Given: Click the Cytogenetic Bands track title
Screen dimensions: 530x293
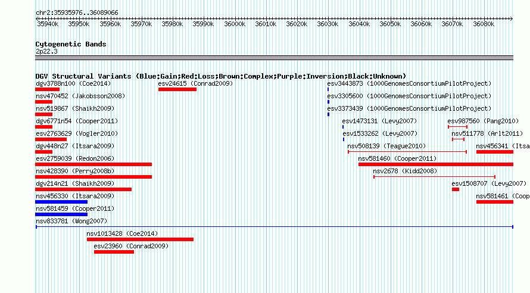Looking at the screenshot, I should (x=71, y=44).
